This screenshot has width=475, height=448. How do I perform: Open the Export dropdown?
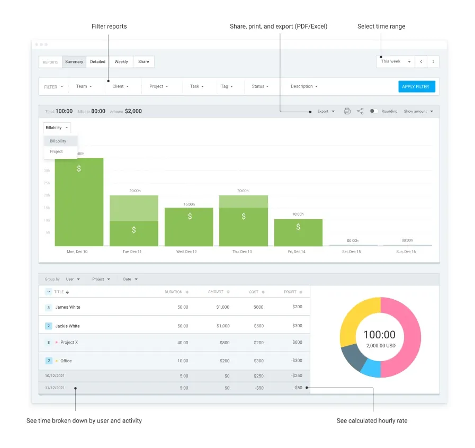tap(326, 111)
